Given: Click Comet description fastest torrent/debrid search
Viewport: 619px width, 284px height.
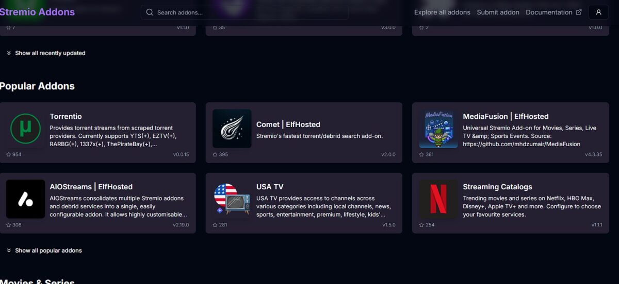Looking at the screenshot, I should pyautogui.click(x=319, y=136).
